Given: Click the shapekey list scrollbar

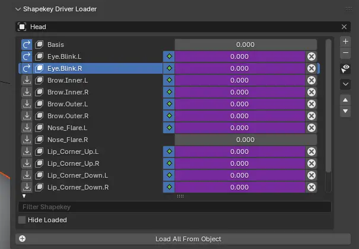Looking at the screenshot, I should tap(328, 105).
